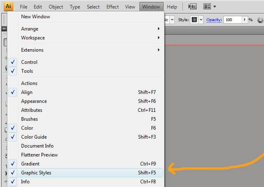Select New Window menu command

(x=35, y=17)
